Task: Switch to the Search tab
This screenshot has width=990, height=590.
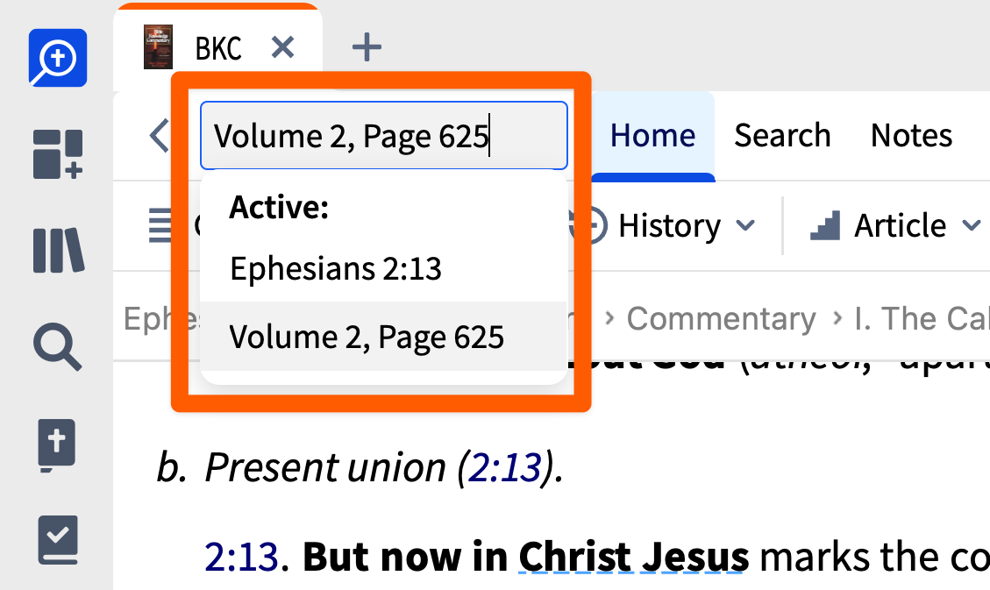Action: click(782, 135)
